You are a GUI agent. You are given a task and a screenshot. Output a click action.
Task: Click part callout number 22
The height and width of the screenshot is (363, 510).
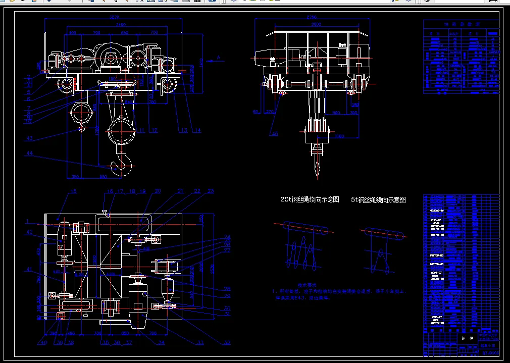click(x=197, y=191)
